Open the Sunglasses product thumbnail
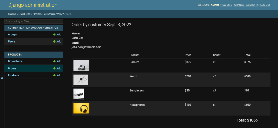 tap(79, 94)
